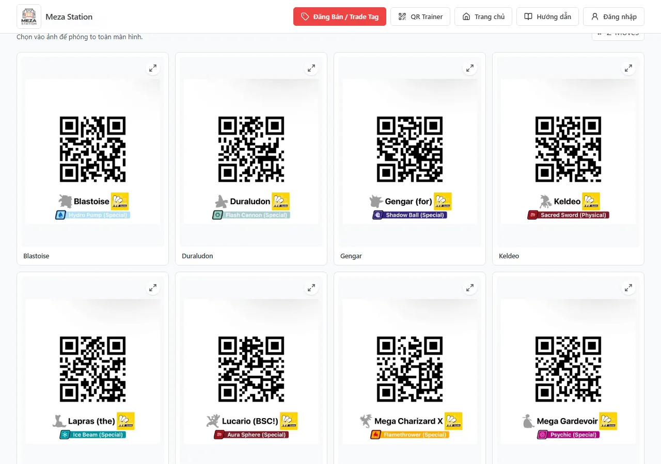
Task: Click the Keldeo silhouette icon
Action: pos(545,201)
